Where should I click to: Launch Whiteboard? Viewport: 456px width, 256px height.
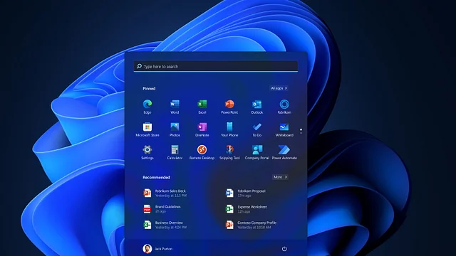(284, 129)
